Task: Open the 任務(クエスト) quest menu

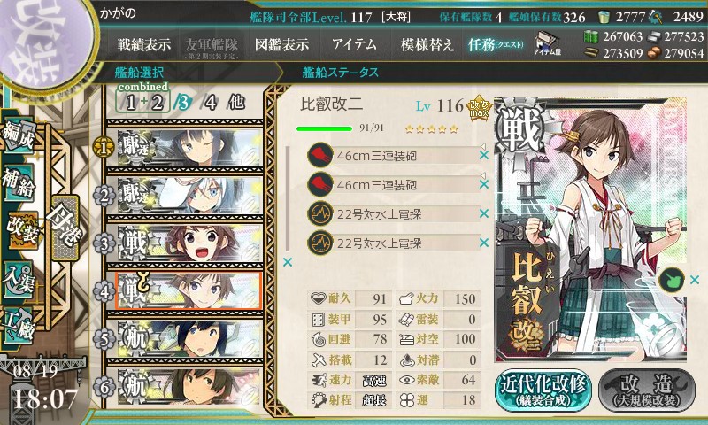Action: pos(496,44)
